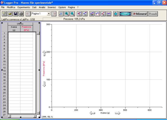Open the Pagina menu
167x120 pixels.
72,7
